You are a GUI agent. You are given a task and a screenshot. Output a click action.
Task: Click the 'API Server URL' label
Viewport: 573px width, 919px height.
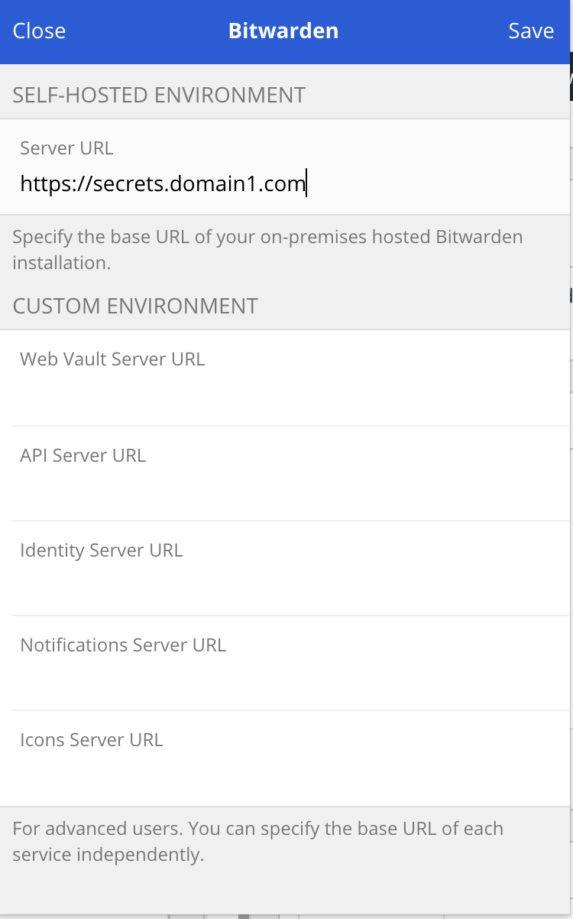click(x=83, y=456)
